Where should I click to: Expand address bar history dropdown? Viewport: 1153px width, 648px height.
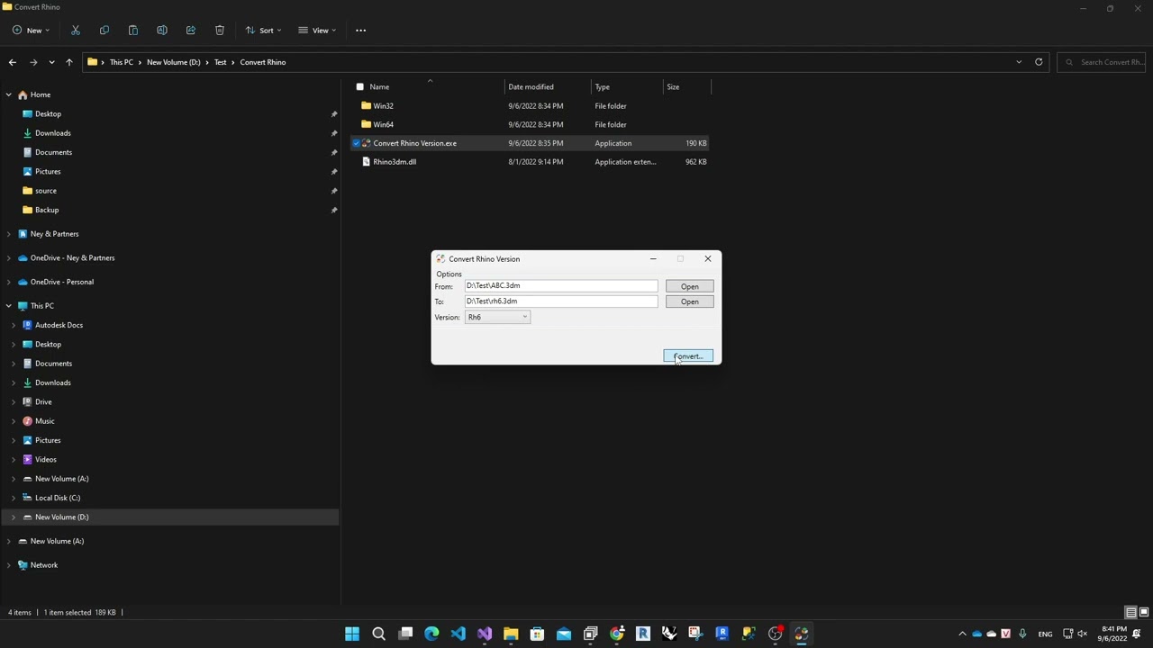pyautogui.click(x=1019, y=62)
